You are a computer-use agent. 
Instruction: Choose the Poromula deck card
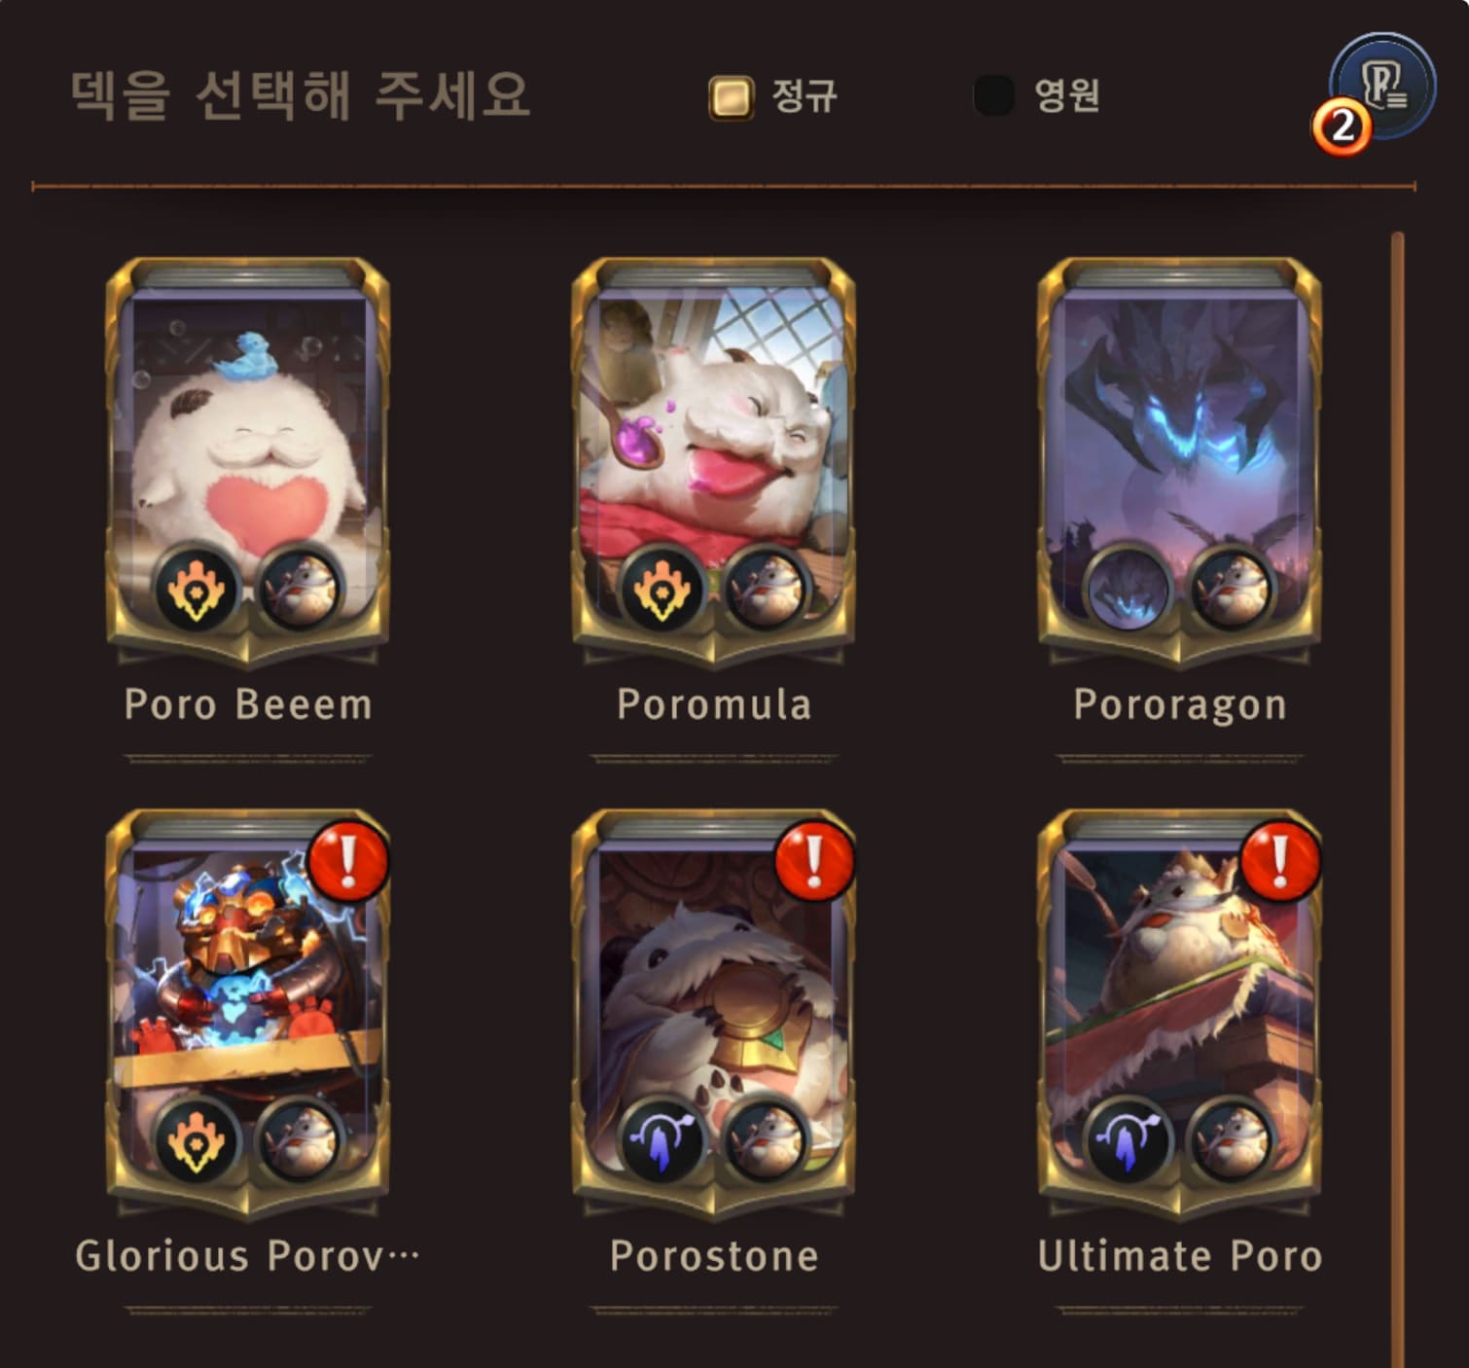pos(713,462)
